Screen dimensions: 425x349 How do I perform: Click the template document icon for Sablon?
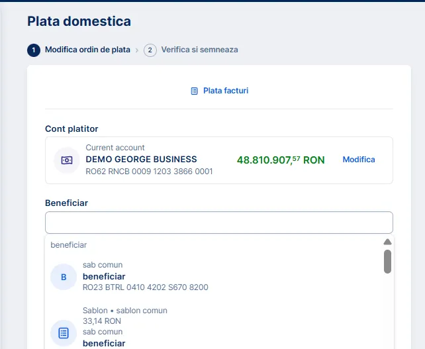(64, 332)
